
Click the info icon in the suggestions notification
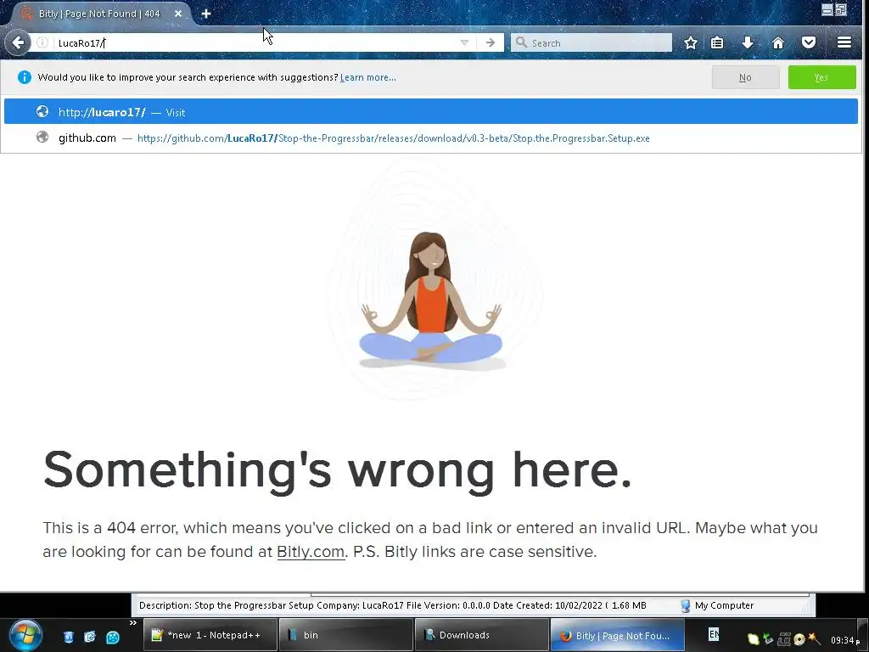point(25,77)
